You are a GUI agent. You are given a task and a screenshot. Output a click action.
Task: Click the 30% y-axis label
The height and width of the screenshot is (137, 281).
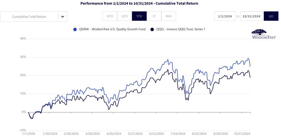pos(23,57)
